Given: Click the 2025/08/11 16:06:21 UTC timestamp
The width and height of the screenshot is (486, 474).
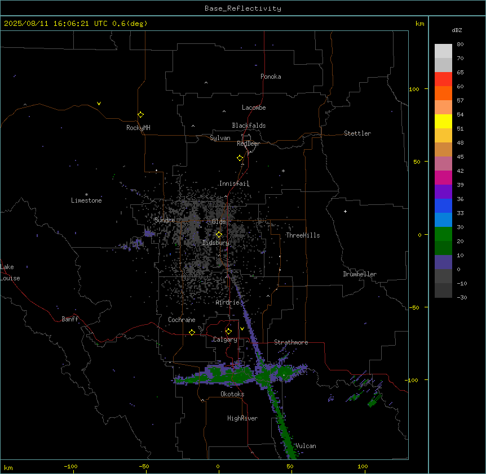Looking at the screenshot, I should click(56, 24).
